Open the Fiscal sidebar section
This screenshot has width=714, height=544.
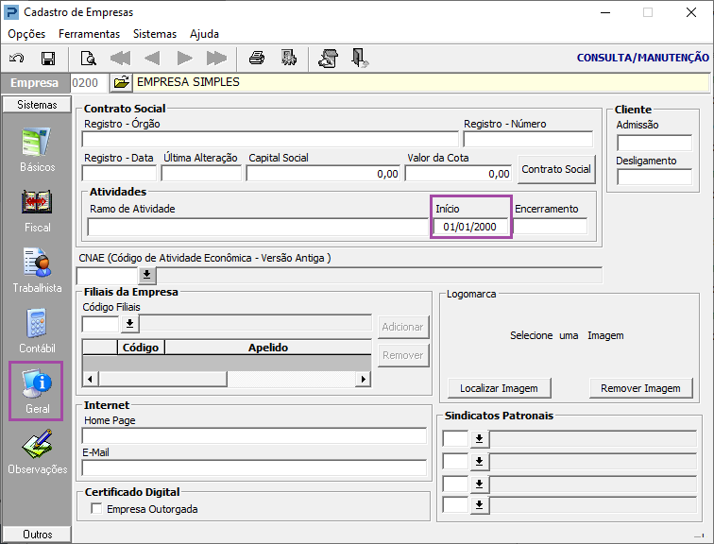38,211
